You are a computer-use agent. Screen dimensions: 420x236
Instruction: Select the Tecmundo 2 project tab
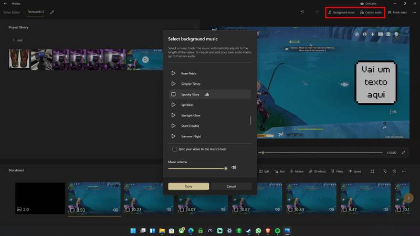36,12
